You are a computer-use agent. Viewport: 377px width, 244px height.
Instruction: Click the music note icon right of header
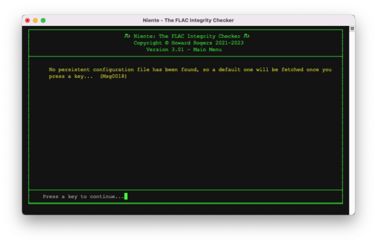pyautogui.click(x=246, y=36)
